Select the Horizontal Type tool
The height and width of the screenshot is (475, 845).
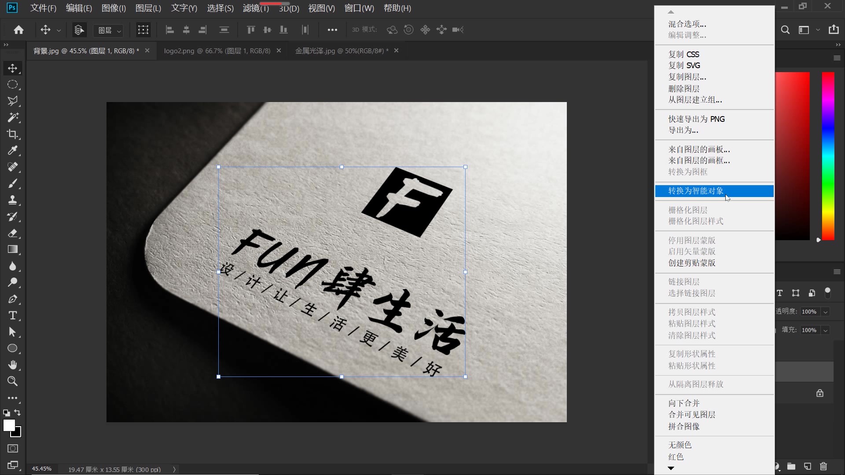(x=13, y=315)
